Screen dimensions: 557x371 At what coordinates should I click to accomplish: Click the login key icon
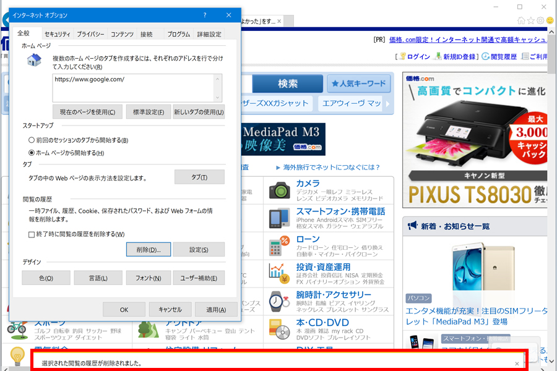coord(402,56)
